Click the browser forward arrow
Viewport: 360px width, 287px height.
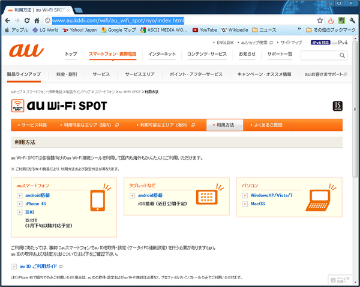(17, 20)
